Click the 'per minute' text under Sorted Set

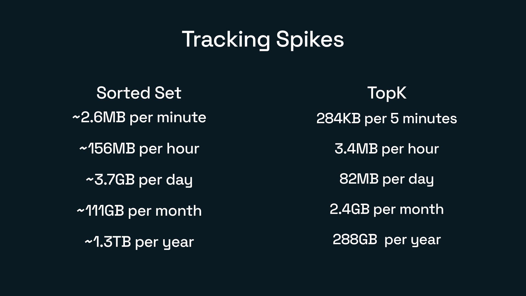click(168, 118)
